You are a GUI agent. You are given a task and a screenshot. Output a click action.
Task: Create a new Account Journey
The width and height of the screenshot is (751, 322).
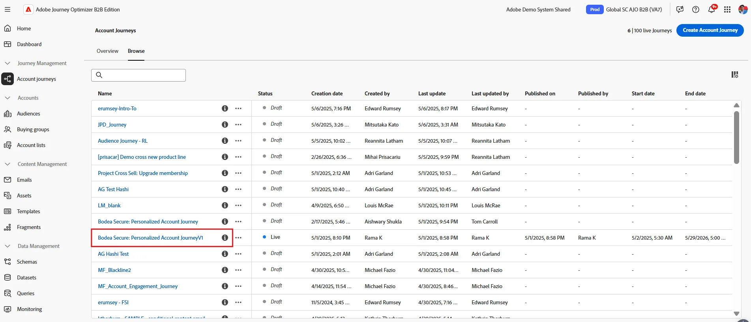(710, 30)
